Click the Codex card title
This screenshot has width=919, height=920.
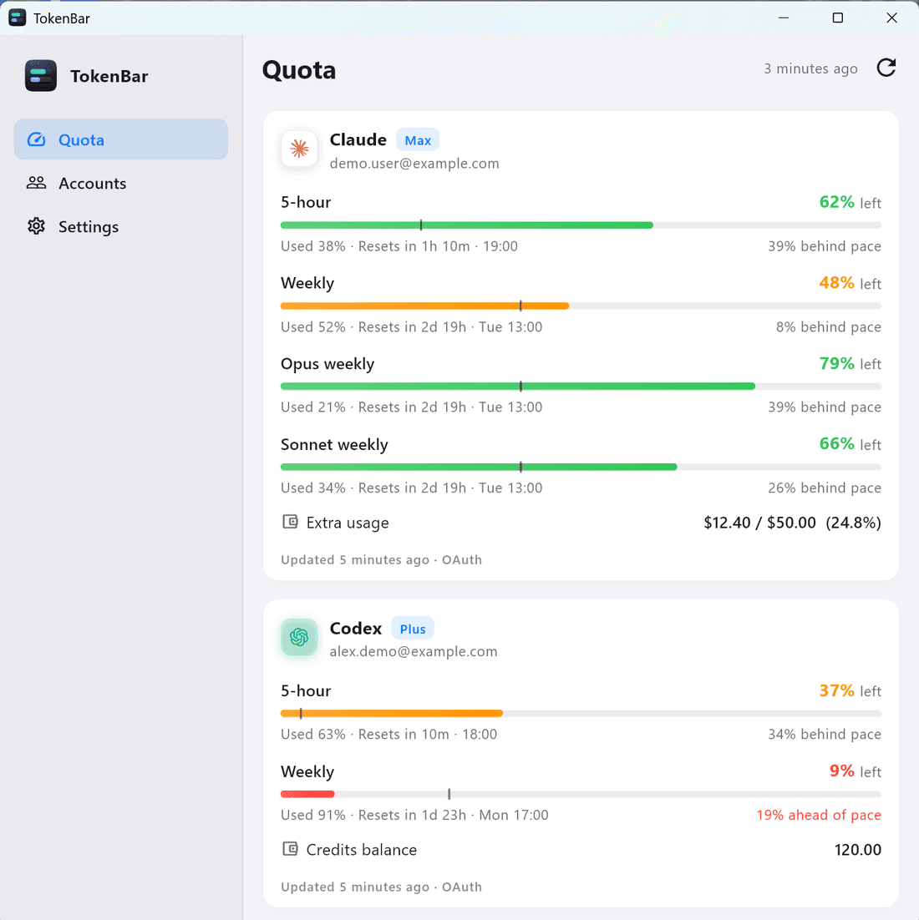[356, 629]
